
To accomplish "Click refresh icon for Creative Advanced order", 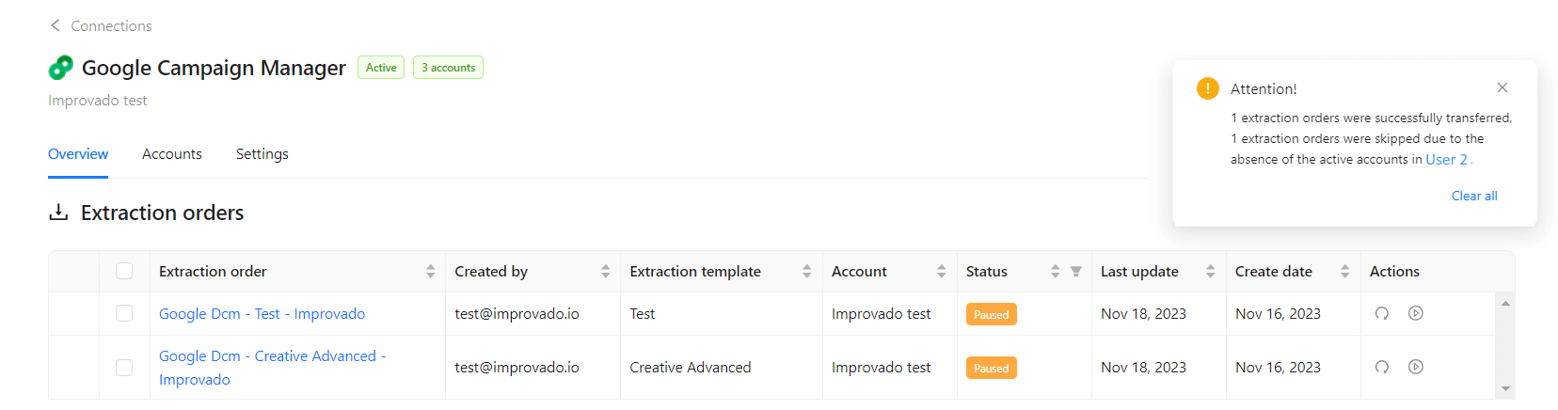I will [x=1382, y=367].
